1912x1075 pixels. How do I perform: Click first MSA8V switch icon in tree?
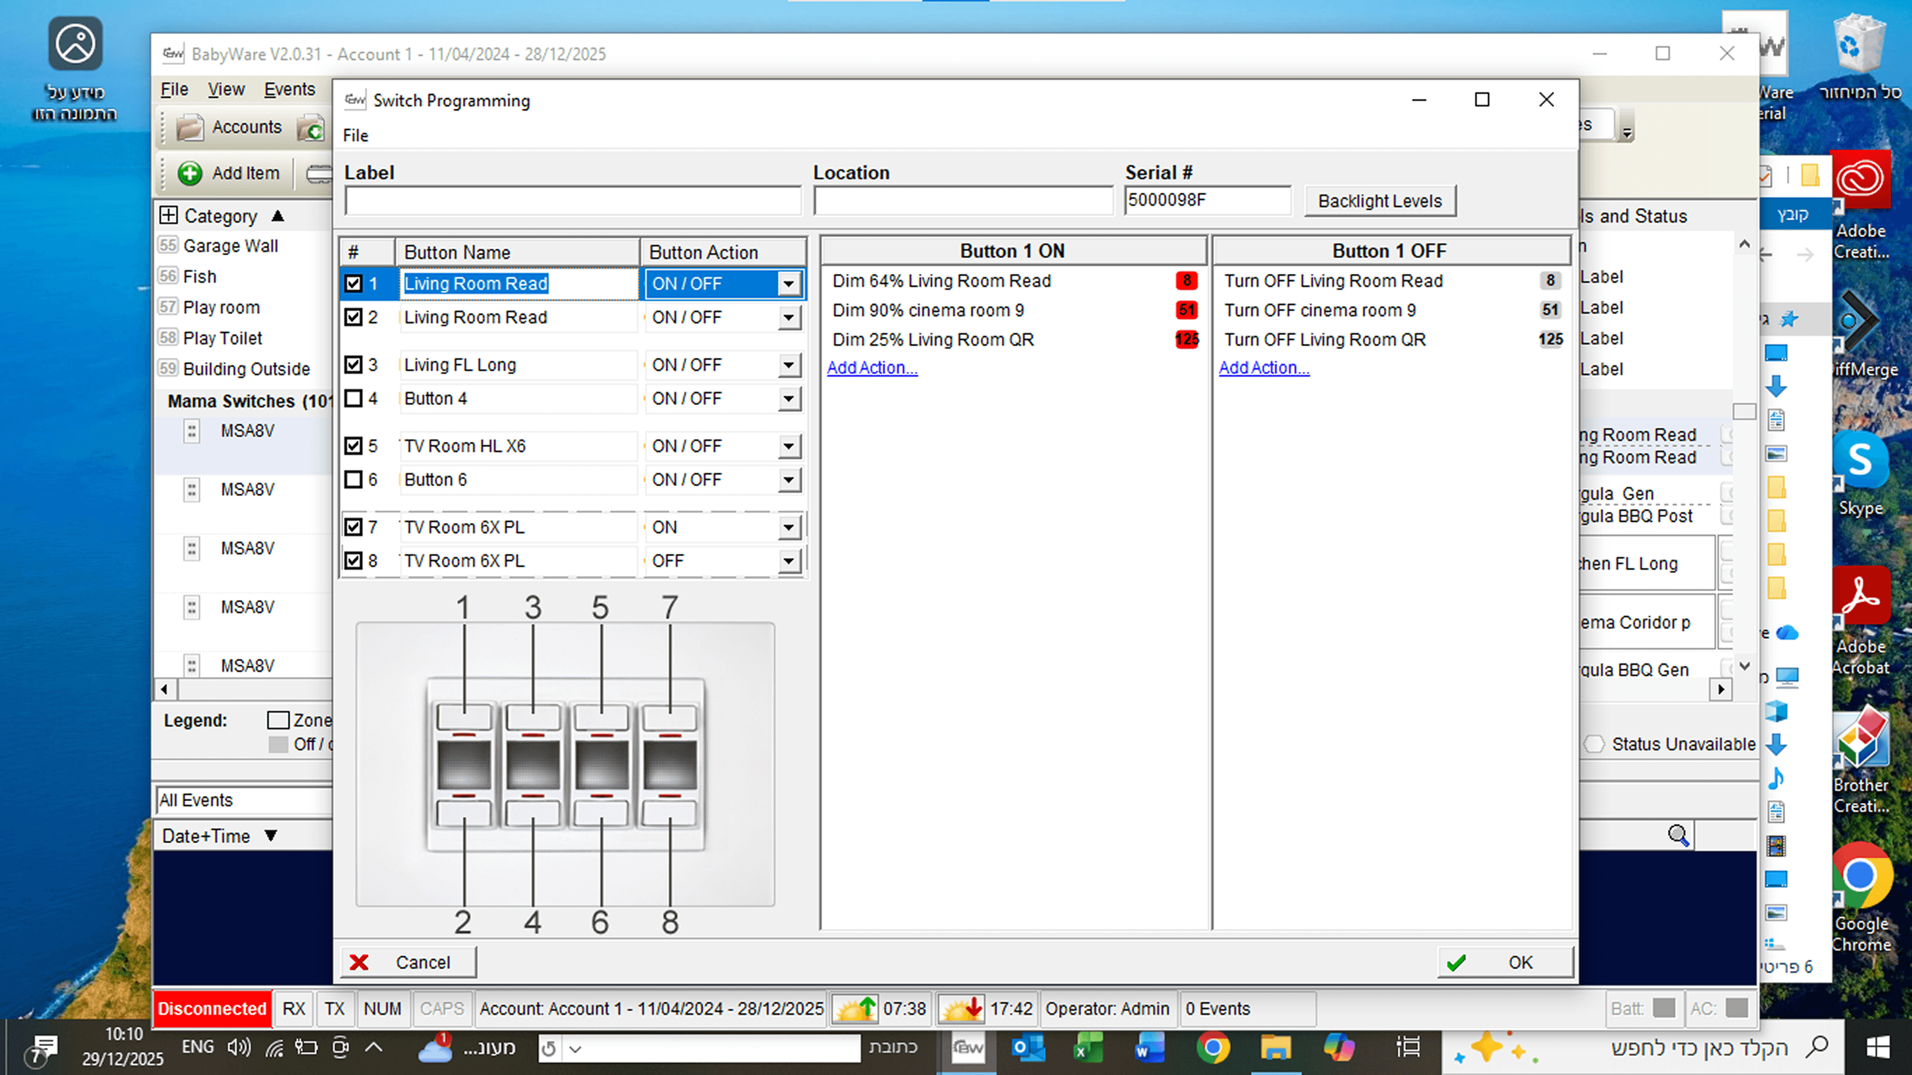[191, 431]
